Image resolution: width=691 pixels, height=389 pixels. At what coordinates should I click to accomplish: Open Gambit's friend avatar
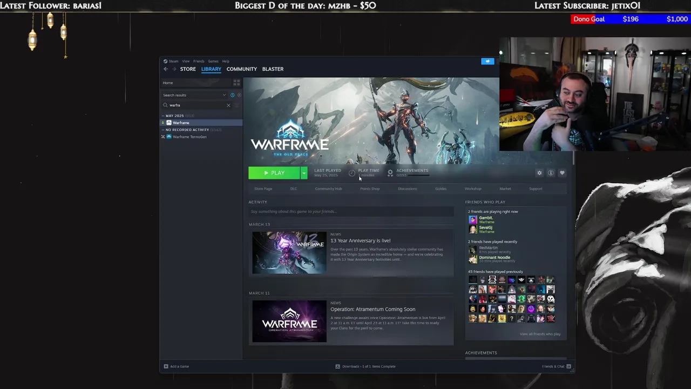click(x=473, y=220)
